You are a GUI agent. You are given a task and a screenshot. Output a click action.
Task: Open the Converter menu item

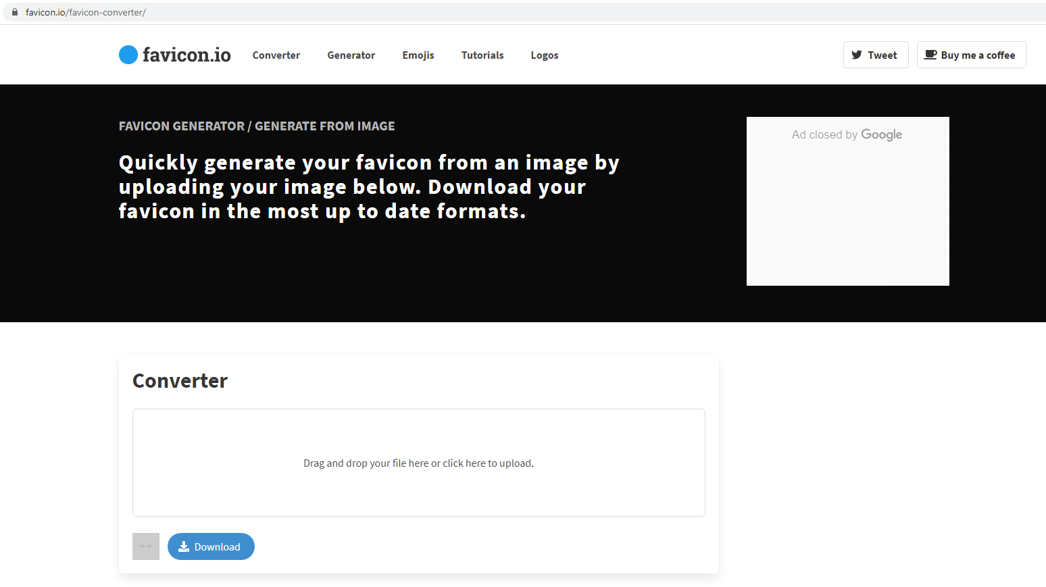tap(276, 55)
